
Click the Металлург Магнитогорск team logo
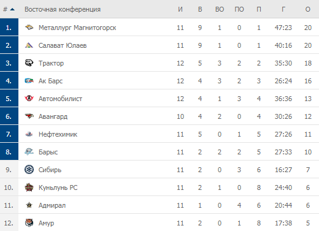pos(29,28)
